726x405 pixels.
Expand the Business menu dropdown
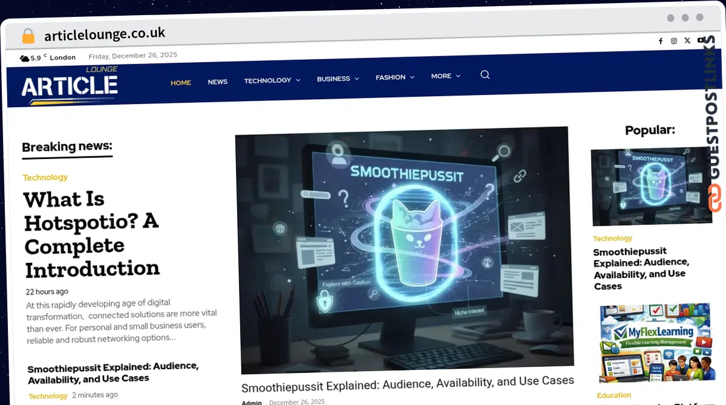(338, 79)
